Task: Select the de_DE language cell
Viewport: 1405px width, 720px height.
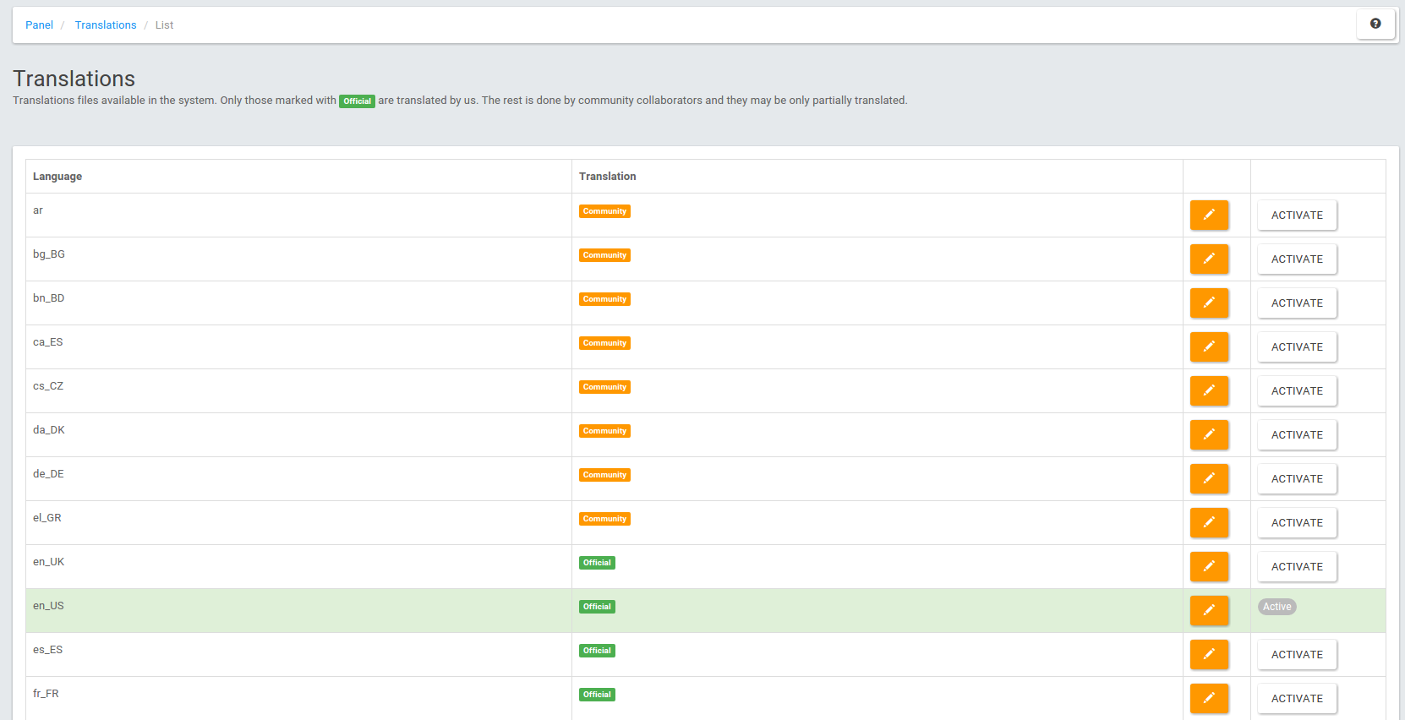Action: (x=298, y=478)
